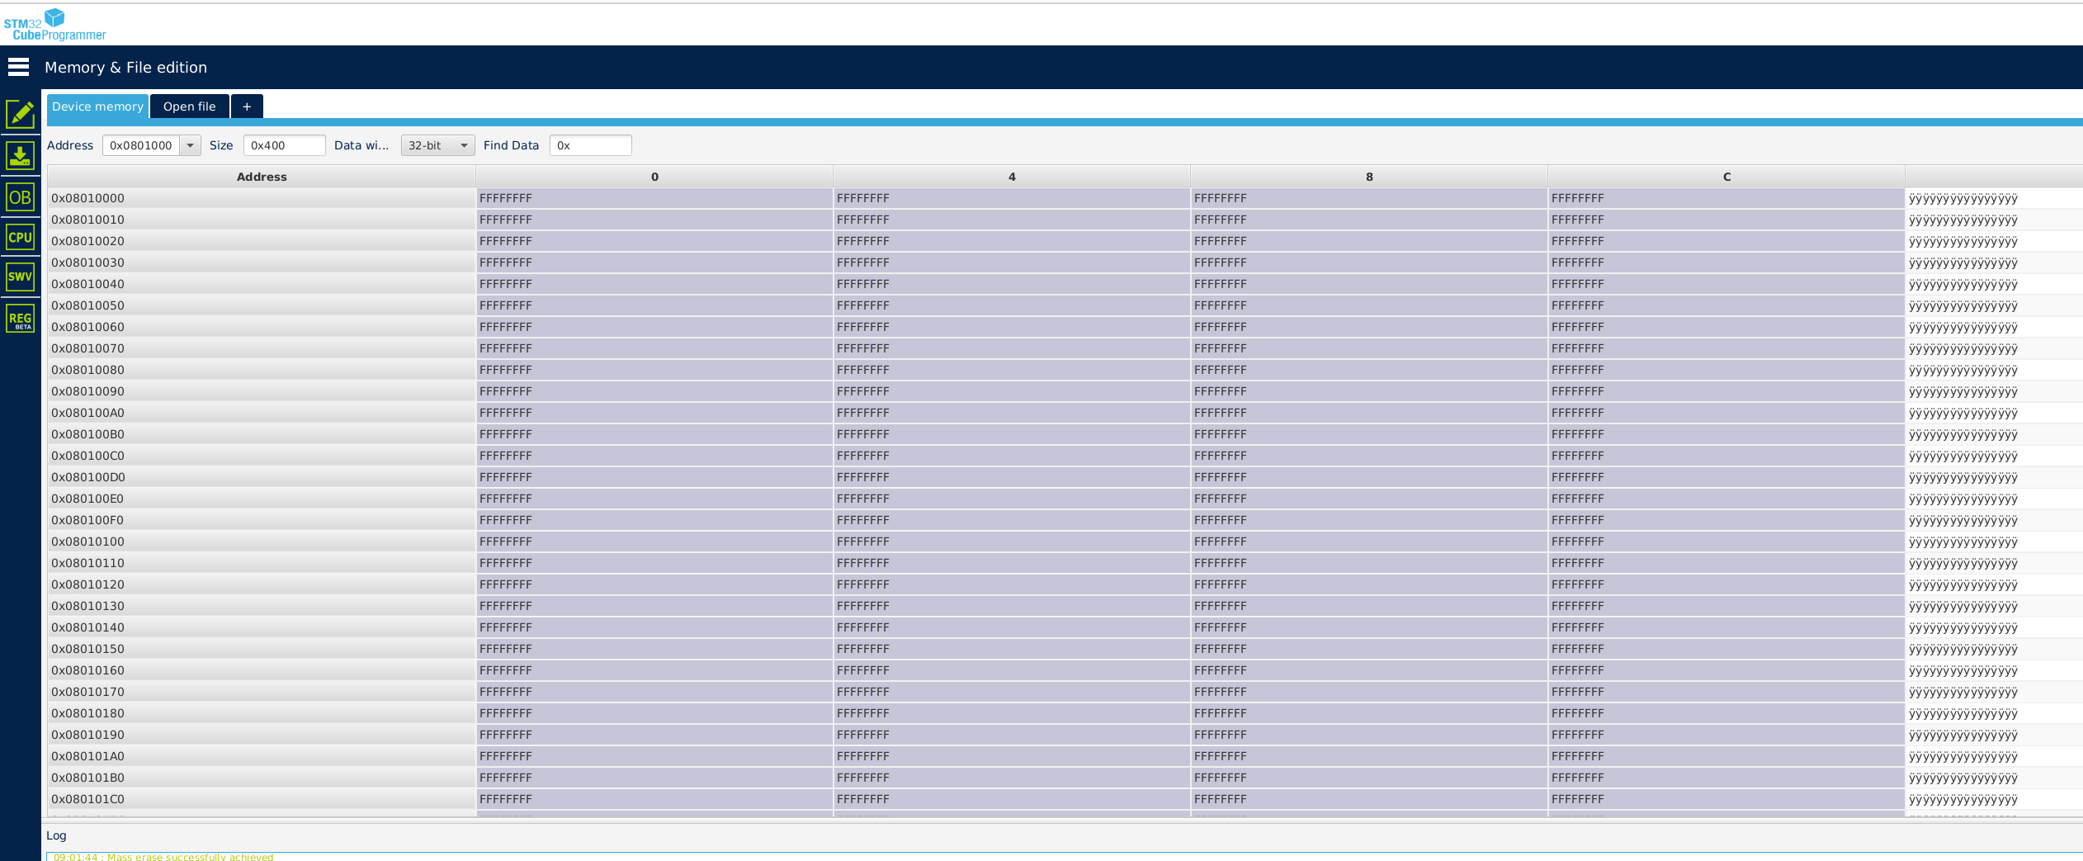Click the column 0 header
Screen dimensions: 2083x861
click(654, 177)
